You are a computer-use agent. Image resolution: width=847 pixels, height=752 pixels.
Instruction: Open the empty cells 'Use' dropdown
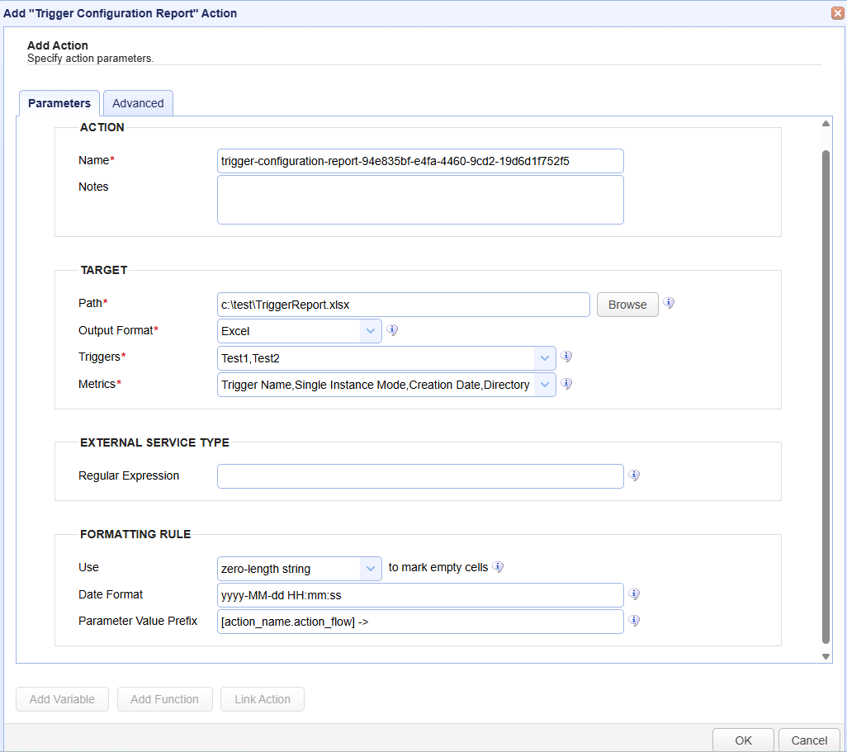(370, 568)
